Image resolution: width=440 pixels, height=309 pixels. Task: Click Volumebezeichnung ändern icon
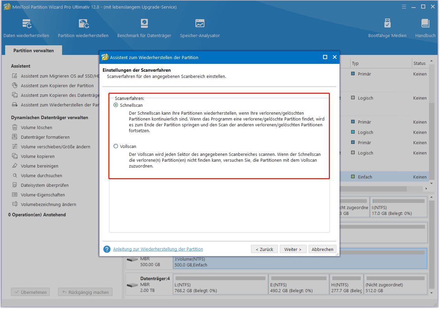click(x=15, y=204)
